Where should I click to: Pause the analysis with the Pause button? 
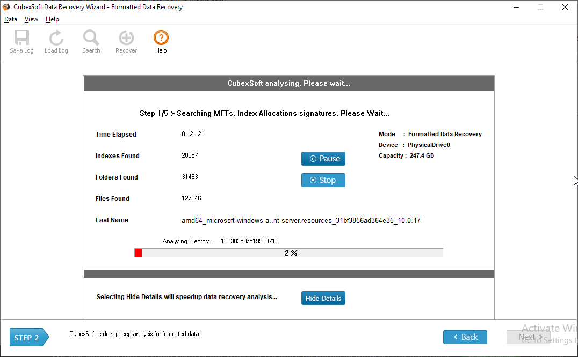(323, 159)
